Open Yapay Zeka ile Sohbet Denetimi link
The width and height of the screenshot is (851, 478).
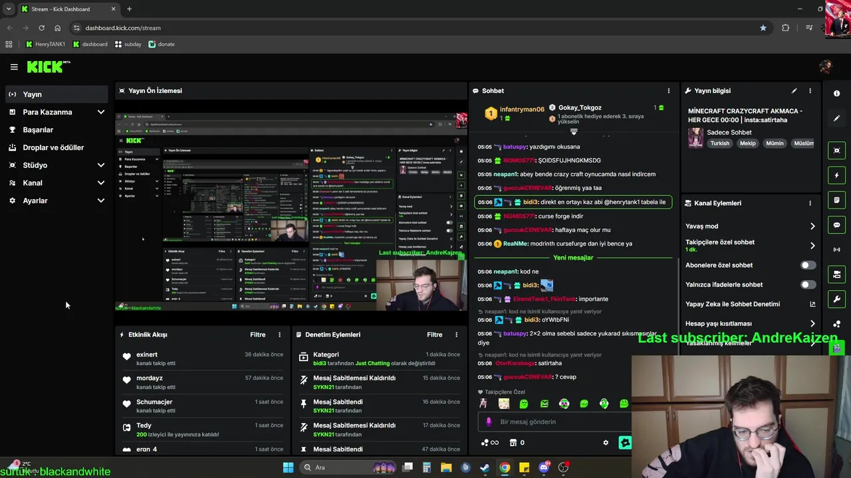[x=750, y=304]
